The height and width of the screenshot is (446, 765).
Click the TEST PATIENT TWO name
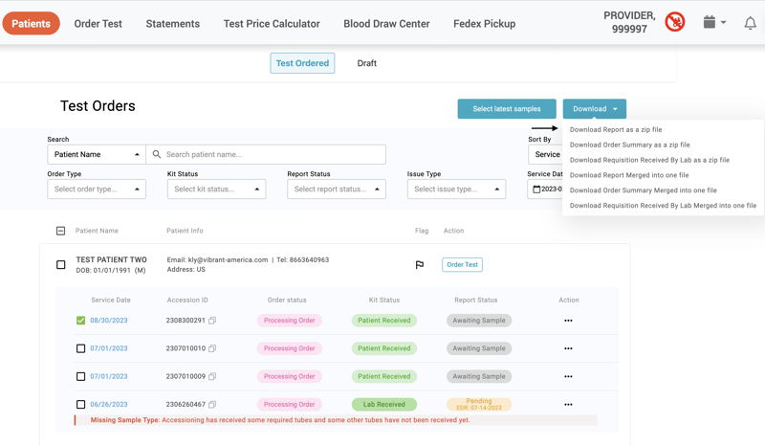tap(111, 260)
